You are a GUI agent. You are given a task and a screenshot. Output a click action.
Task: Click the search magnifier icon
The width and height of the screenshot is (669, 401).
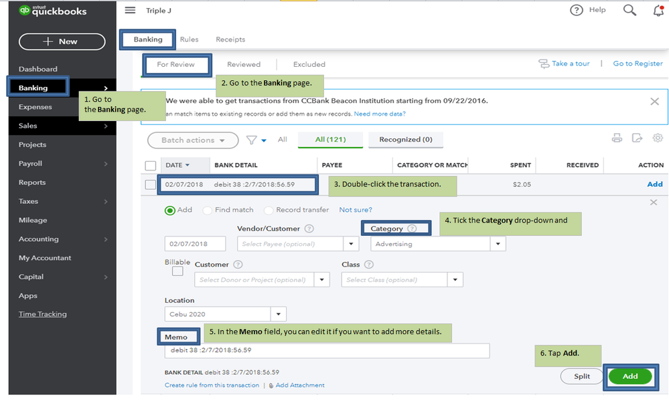[x=629, y=10]
